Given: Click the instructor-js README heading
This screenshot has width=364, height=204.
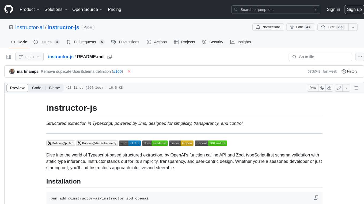Looking at the screenshot, I should pos(72,108).
